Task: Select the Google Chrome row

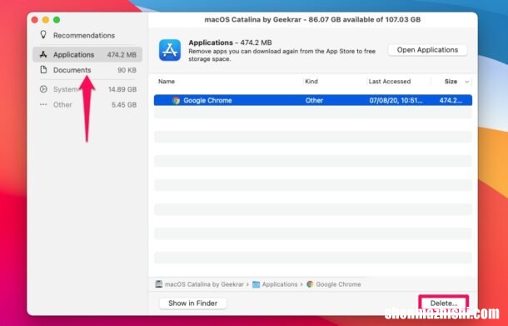Action: [x=313, y=100]
